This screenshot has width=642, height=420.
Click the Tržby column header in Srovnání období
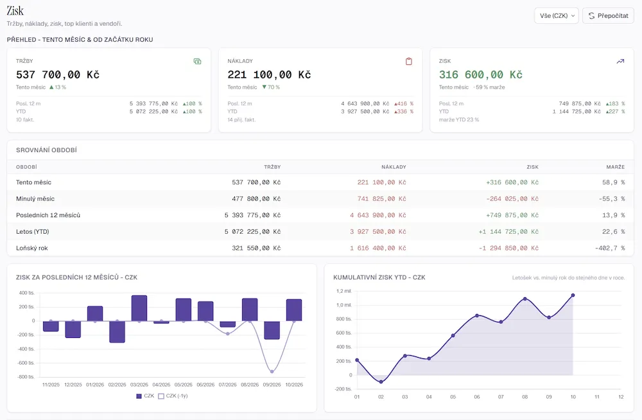pos(272,167)
